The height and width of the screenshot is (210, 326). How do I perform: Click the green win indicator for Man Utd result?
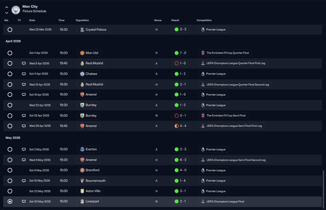[176, 53]
